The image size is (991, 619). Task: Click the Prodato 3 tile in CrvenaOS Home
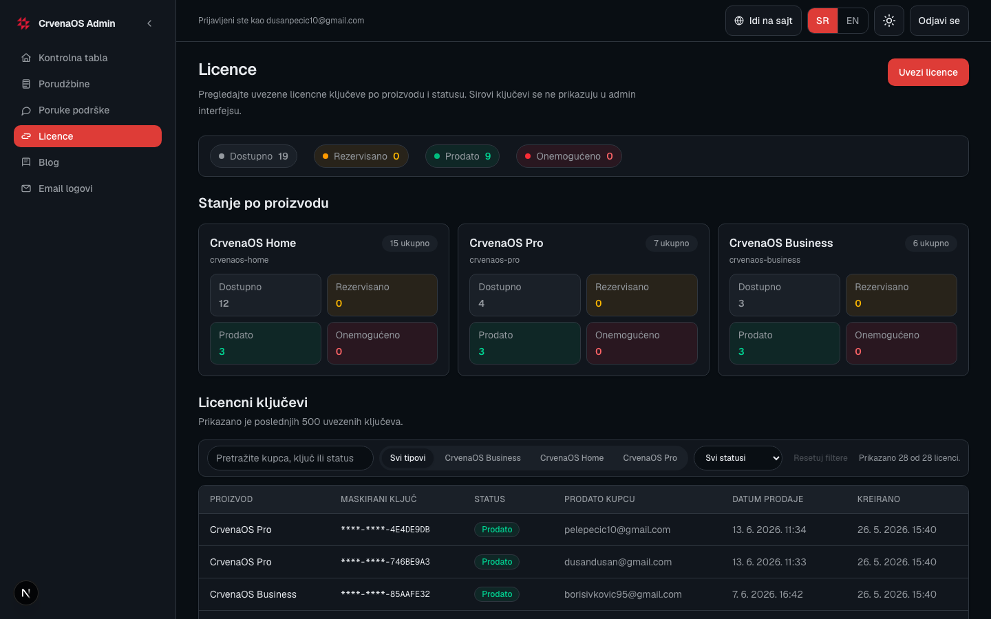(x=266, y=343)
